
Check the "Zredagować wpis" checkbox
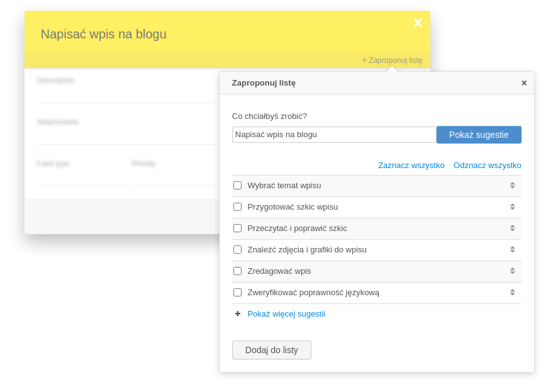coord(237,271)
